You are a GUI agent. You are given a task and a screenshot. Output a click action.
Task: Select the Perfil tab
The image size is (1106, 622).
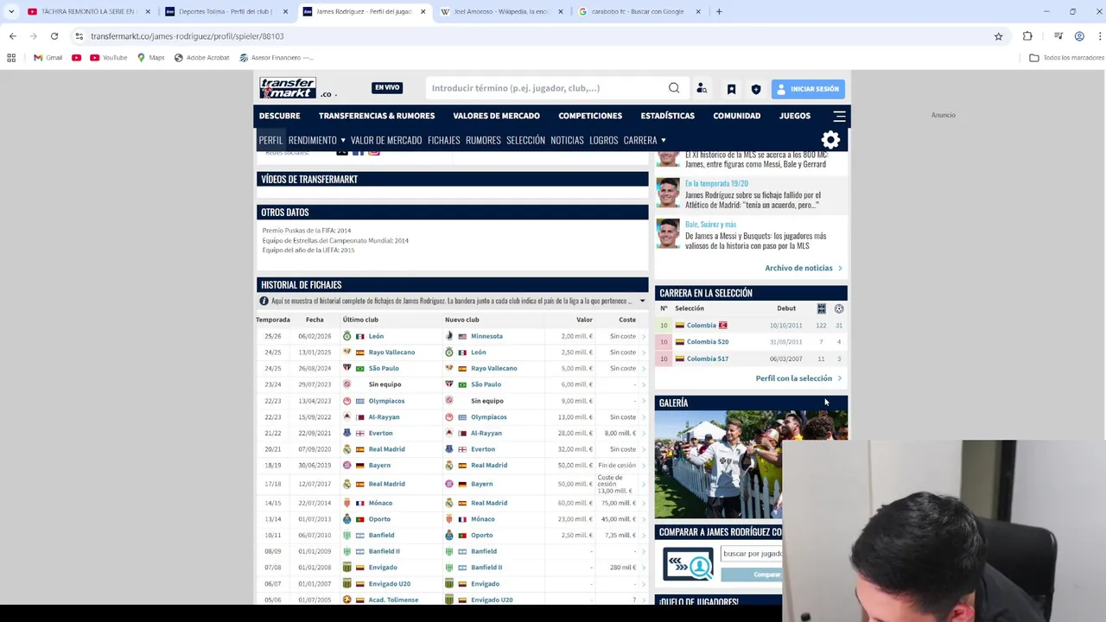coord(270,140)
